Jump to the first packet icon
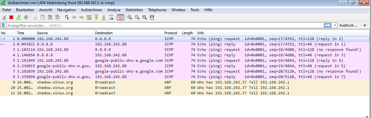 tap(96, 17)
